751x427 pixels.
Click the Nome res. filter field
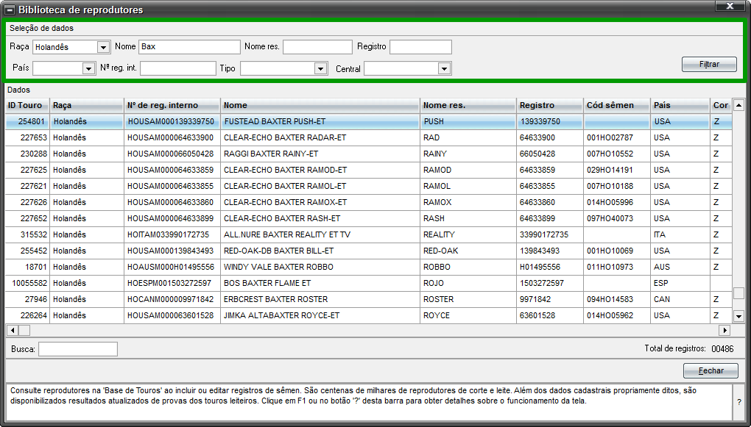[x=317, y=47]
